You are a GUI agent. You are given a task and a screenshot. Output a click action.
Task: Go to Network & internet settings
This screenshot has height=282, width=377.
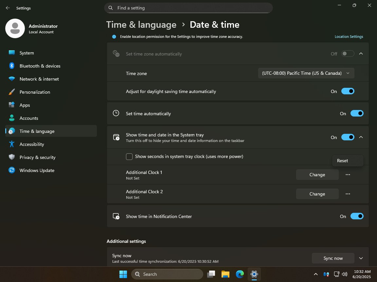point(39,79)
